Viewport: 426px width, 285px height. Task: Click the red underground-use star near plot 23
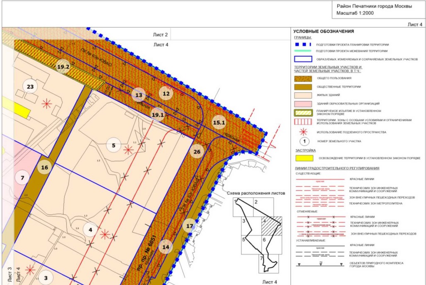click(x=47, y=104)
